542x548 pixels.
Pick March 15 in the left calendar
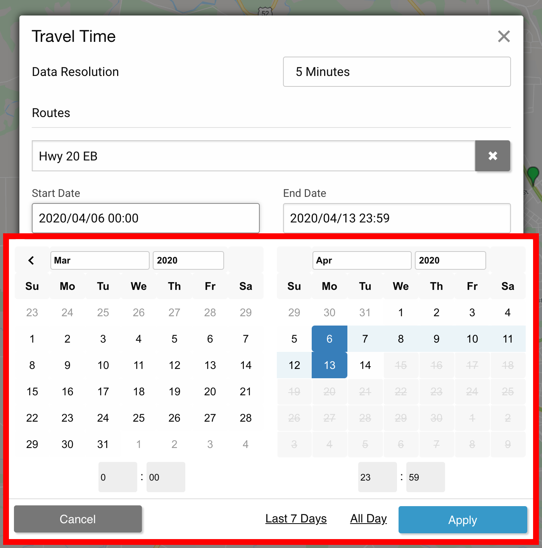[32, 391]
